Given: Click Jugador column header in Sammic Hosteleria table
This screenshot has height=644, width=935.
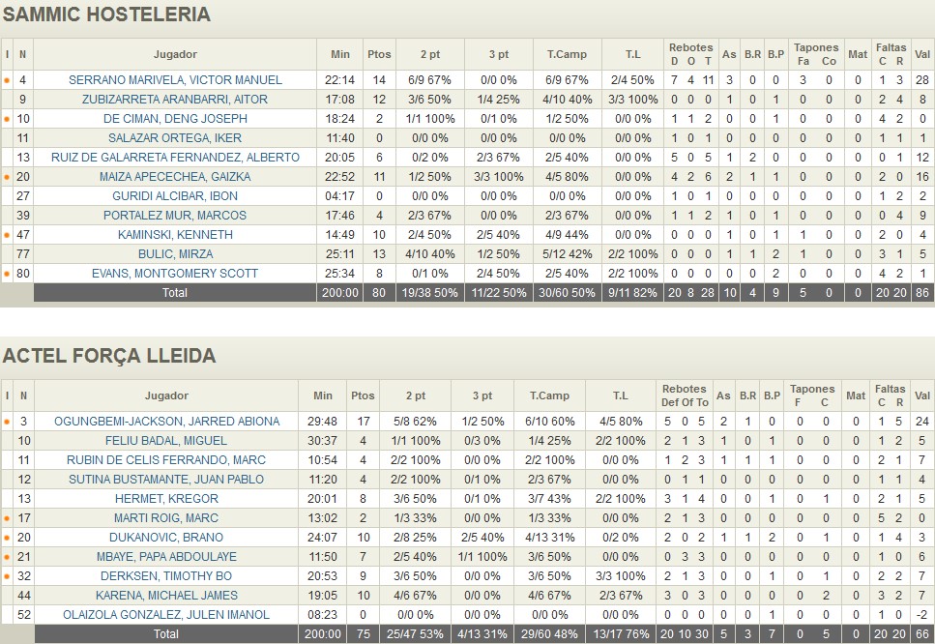Looking at the screenshot, I should point(175,54).
